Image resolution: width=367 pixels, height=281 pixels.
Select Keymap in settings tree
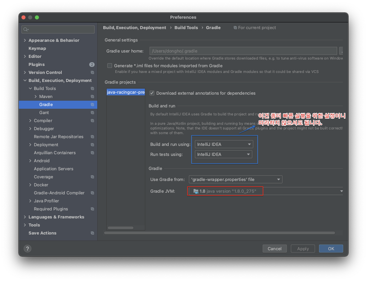[58, 48]
